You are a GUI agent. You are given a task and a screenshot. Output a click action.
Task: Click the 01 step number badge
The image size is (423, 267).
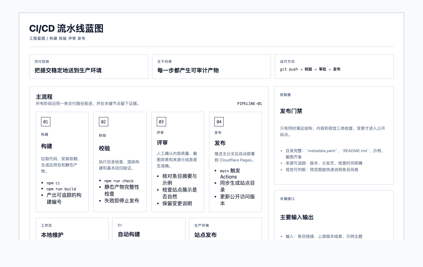[x=46, y=122]
